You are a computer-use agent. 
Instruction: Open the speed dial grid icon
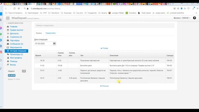tap(19, 8)
